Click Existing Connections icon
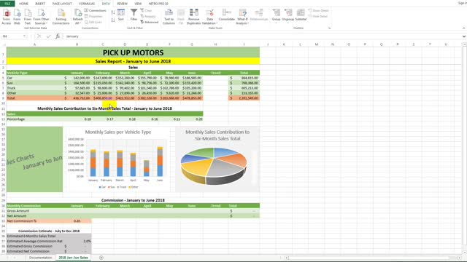 point(61,16)
